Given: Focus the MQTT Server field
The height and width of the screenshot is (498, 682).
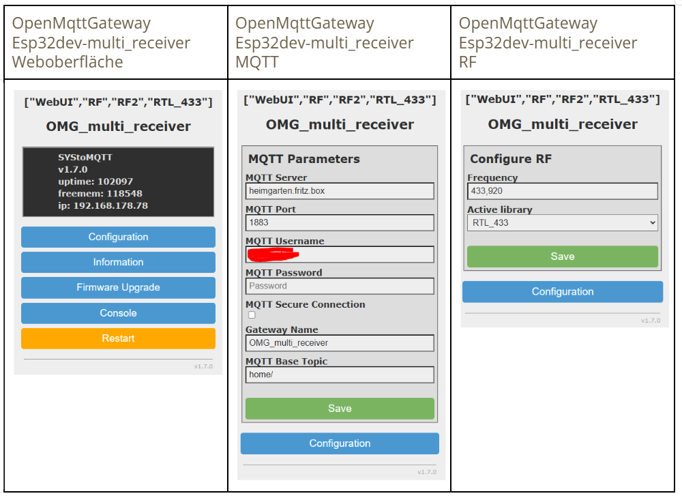Looking at the screenshot, I should [x=340, y=191].
